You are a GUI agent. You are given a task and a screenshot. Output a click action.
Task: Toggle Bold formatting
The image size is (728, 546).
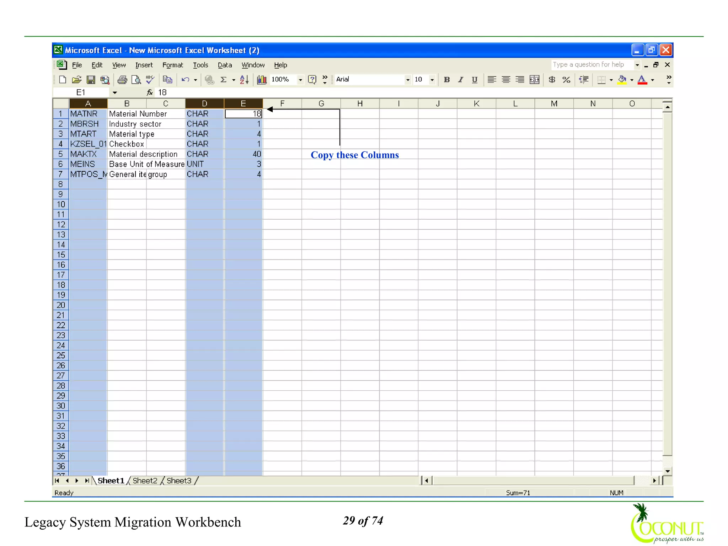[447, 80]
